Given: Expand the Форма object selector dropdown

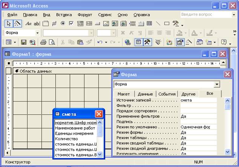Looking at the screenshot, I should point(37,33).
